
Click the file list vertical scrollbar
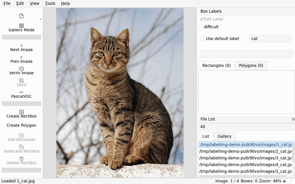(293, 152)
